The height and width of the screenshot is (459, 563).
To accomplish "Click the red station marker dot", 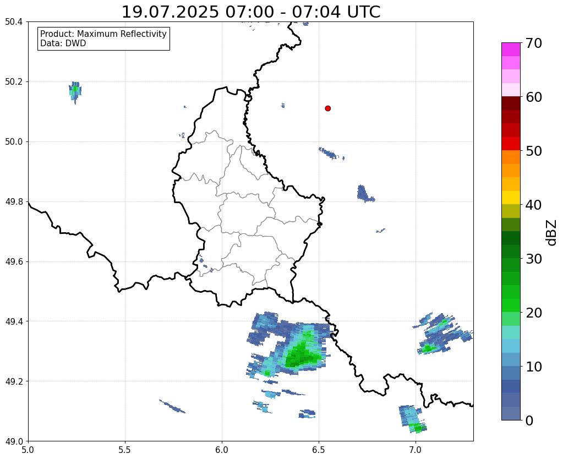I will pos(327,108).
